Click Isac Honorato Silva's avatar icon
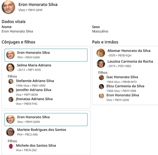 (101, 78)
